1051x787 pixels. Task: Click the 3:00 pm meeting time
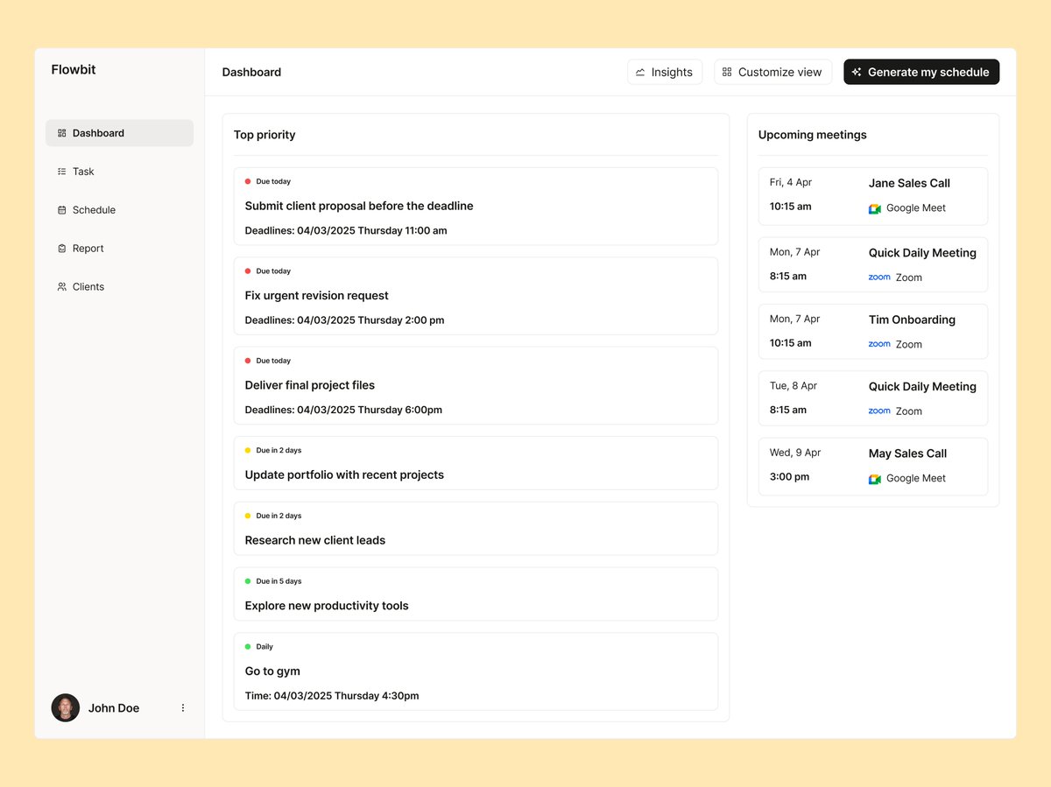(789, 477)
